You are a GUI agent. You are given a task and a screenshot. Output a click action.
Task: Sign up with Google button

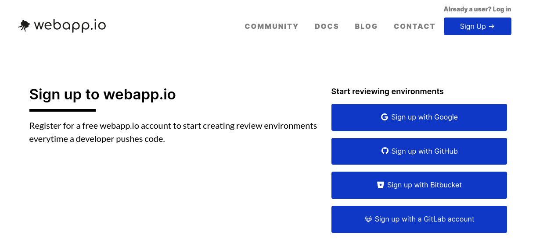click(x=419, y=117)
